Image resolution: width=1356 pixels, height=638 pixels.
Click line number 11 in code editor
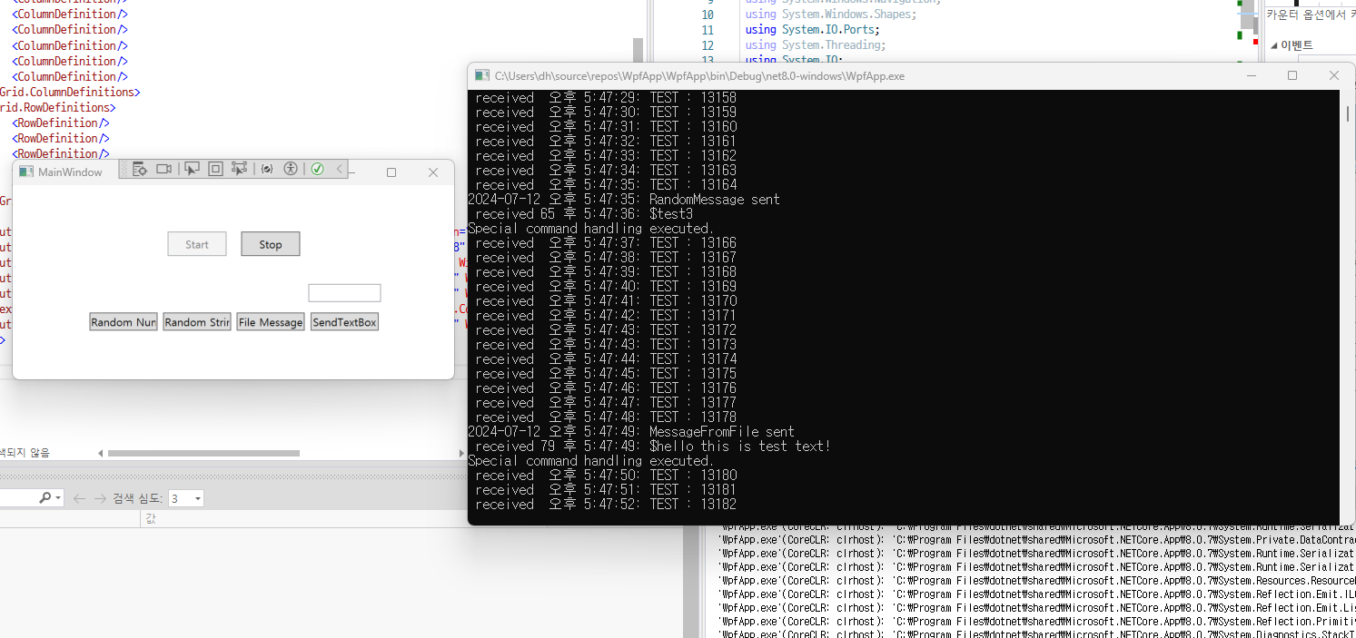tap(708, 30)
